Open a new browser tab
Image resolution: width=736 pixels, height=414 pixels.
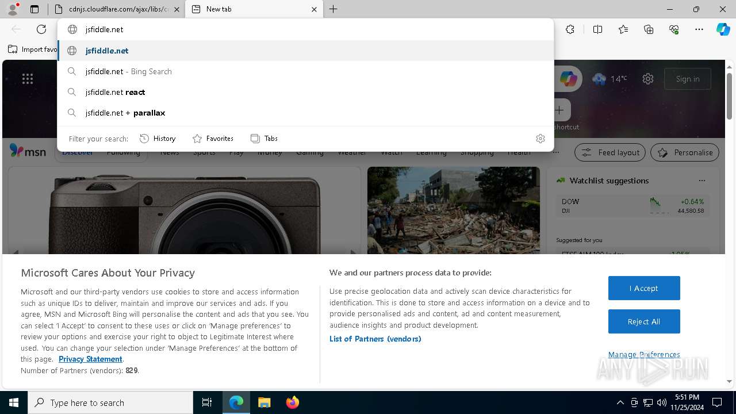[x=333, y=9]
